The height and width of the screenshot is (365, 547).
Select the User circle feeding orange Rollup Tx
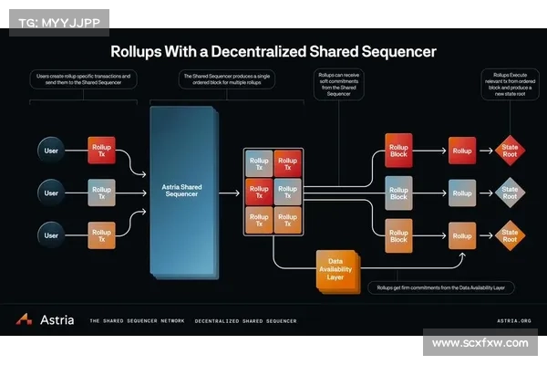pos(51,235)
